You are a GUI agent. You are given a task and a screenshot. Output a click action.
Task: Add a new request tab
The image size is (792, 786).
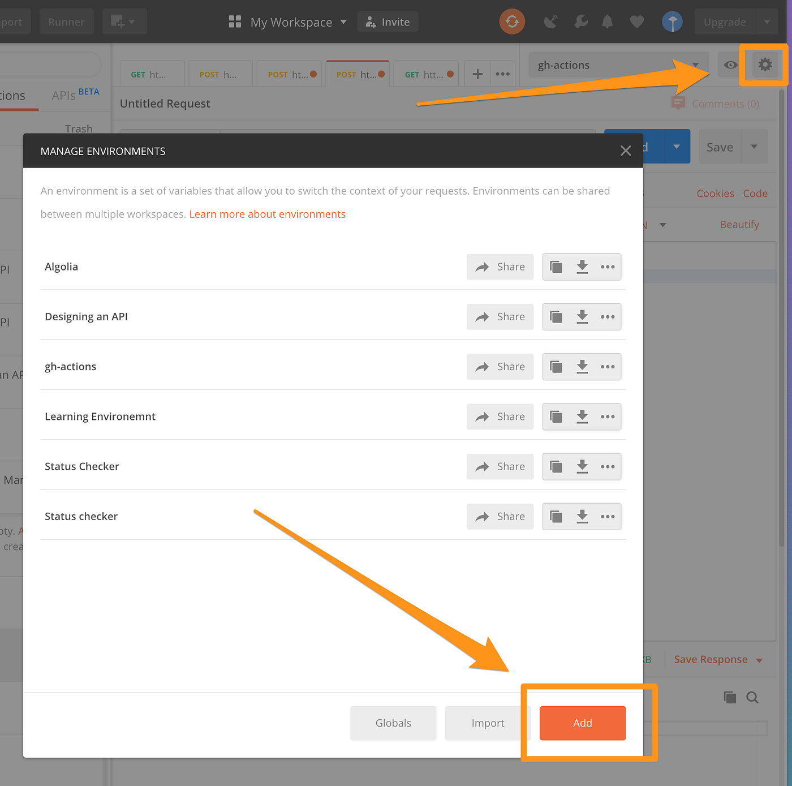point(477,74)
